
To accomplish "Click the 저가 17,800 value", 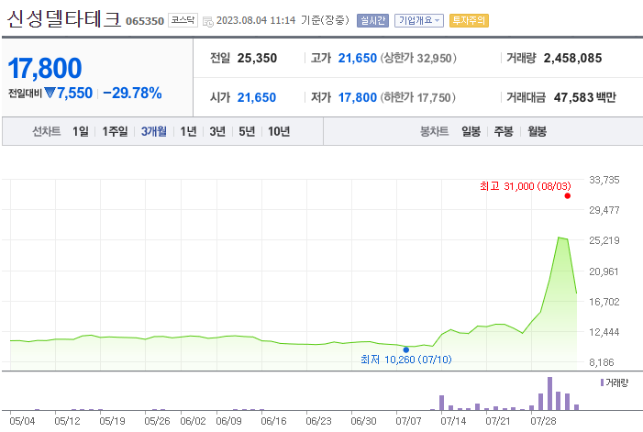I will pyautogui.click(x=357, y=97).
